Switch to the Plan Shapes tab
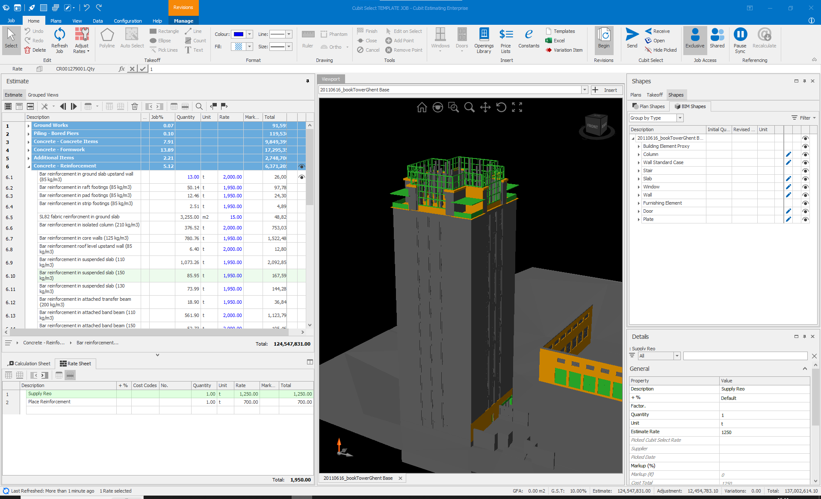The height and width of the screenshot is (499, 821). point(649,106)
